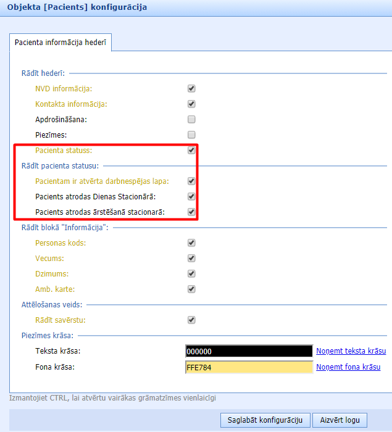Screen dimensions: 392x432
Task: Click the Noņemt teksta krāsu link
Action: tap(351, 351)
